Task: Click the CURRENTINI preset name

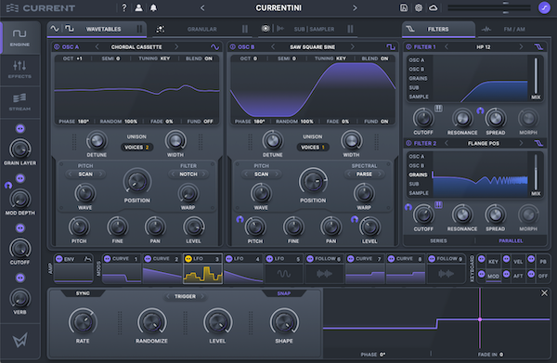Action: [x=278, y=7]
